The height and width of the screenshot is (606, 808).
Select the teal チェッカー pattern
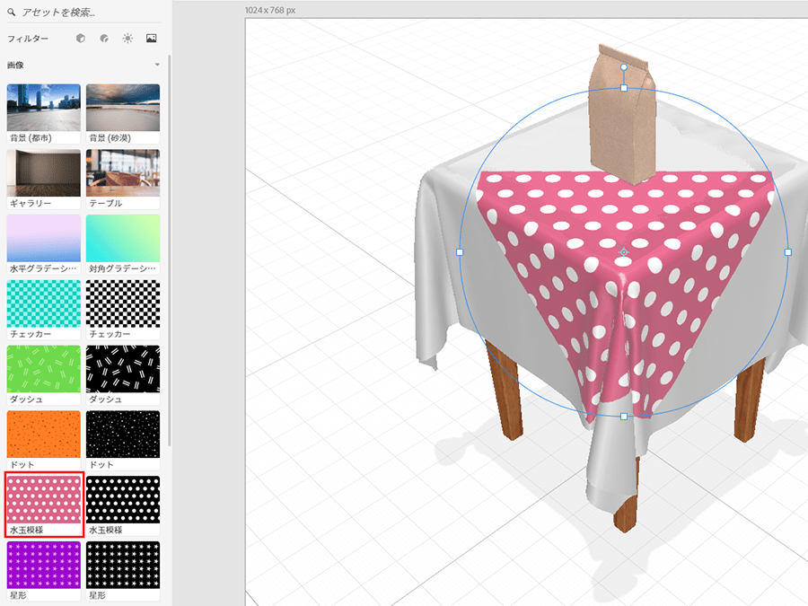coord(43,303)
